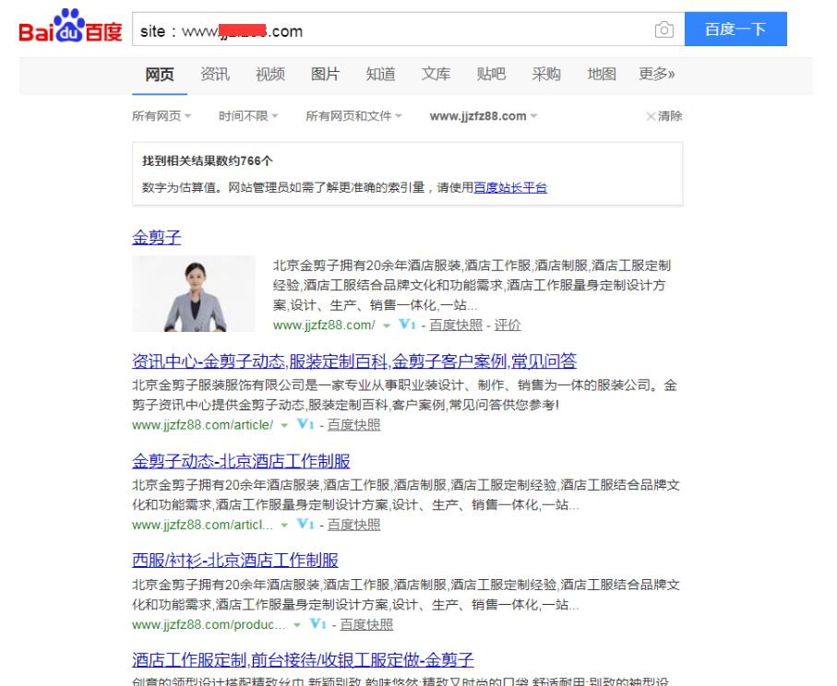Click the www.jjzfz88.com/produc... green URL
Image resolution: width=837 pixels, height=686 pixels.
coord(209,624)
